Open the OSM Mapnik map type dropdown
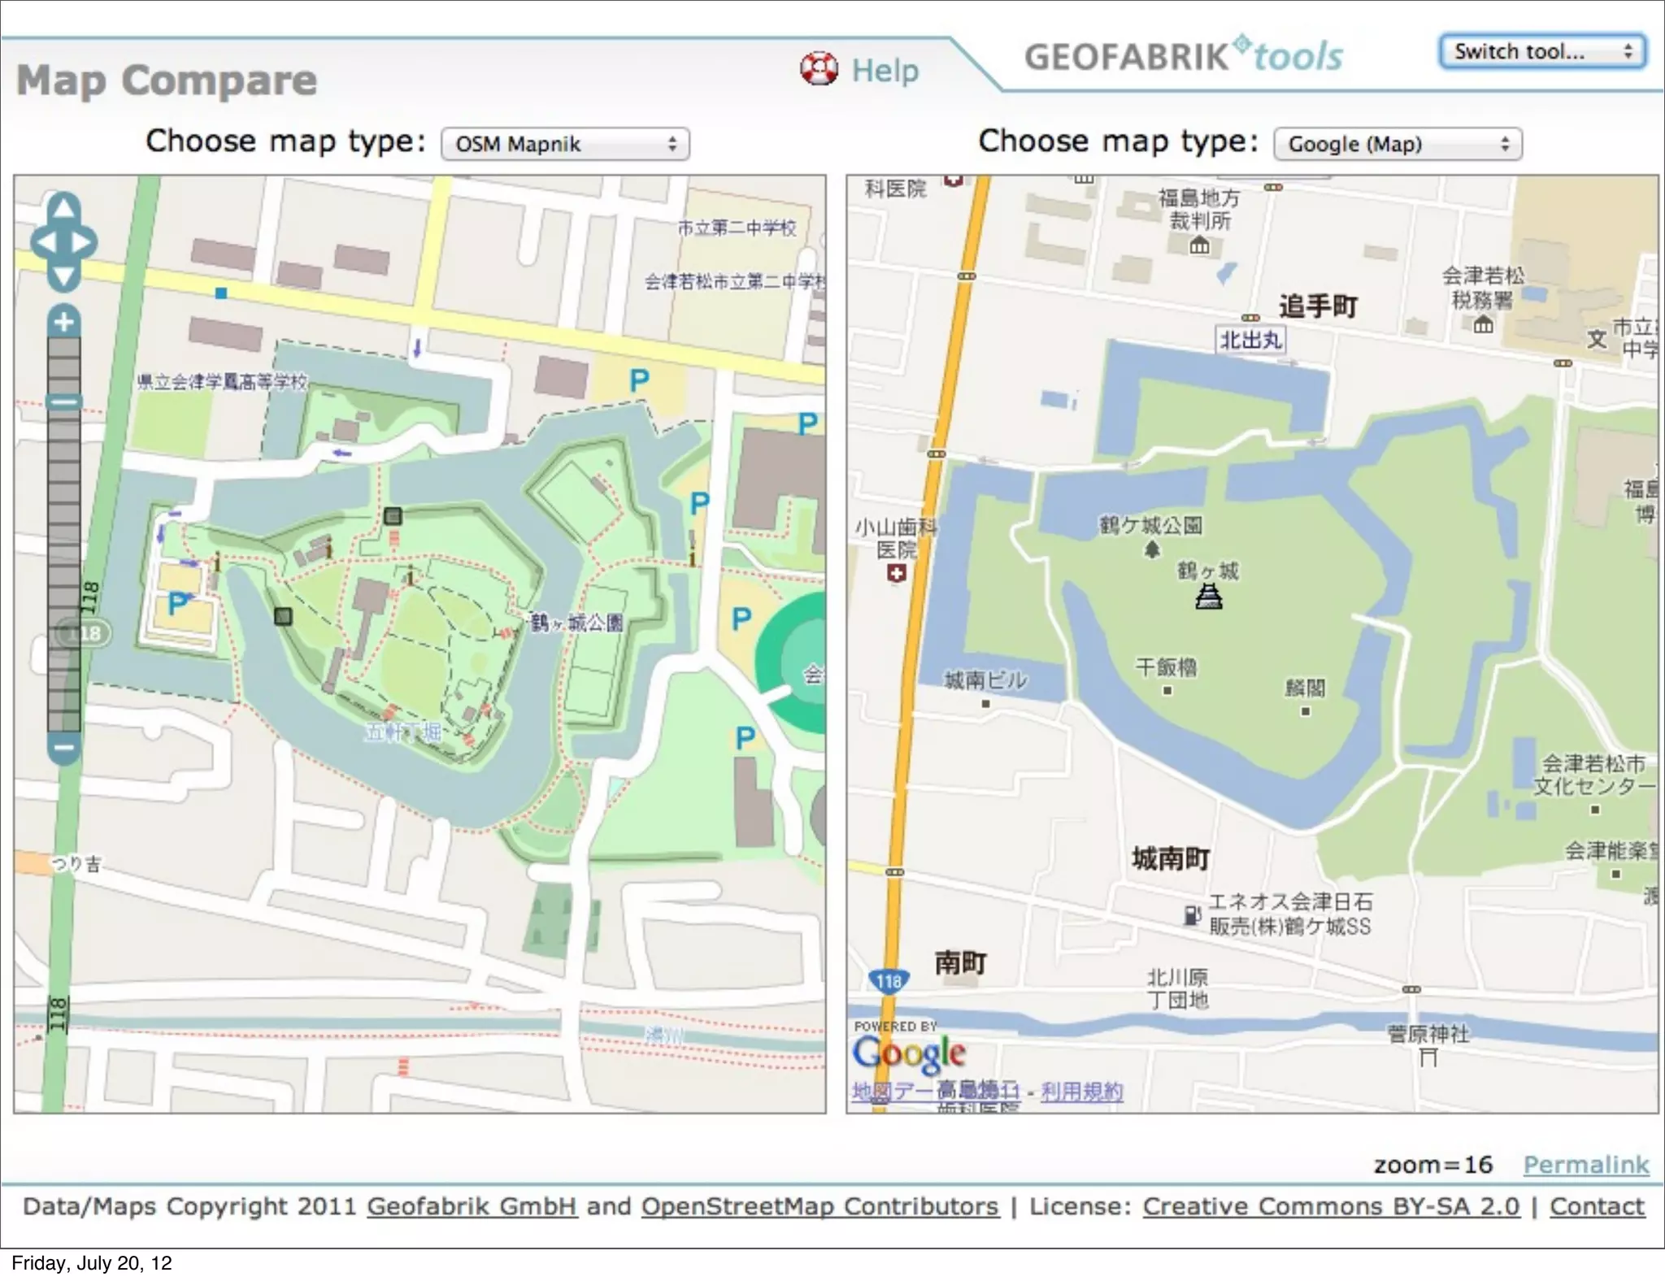 pos(565,145)
